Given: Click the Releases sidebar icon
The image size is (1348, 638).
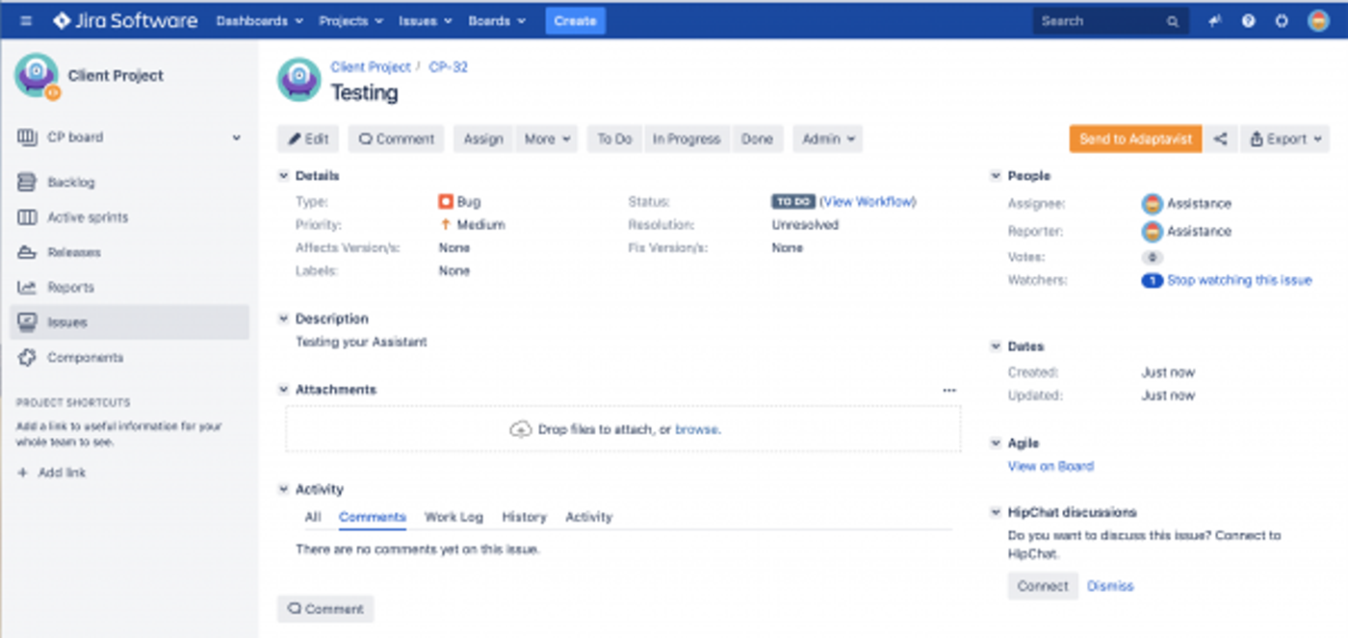Looking at the screenshot, I should pyautogui.click(x=27, y=252).
